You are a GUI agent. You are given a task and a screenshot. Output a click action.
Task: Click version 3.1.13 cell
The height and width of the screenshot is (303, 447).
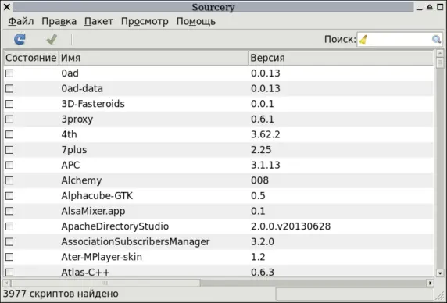[266, 166]
